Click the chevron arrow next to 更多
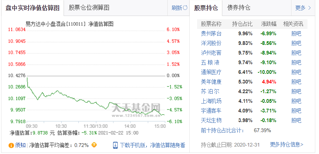This screenshot has height=154, width=319. coord(309,8)
